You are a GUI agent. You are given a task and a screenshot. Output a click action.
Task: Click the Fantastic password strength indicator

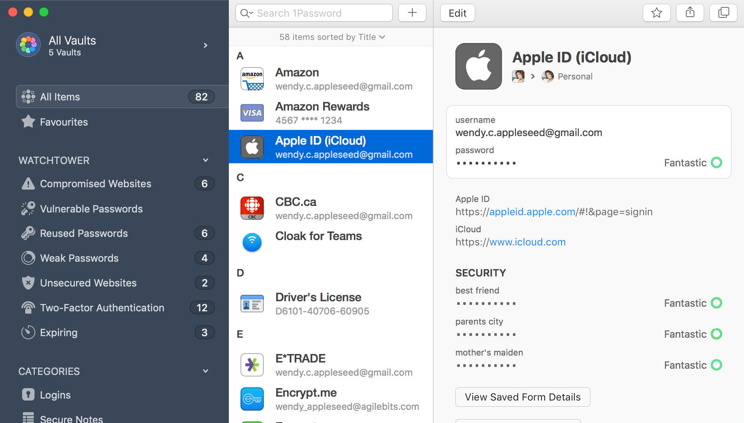pos(693,162)
